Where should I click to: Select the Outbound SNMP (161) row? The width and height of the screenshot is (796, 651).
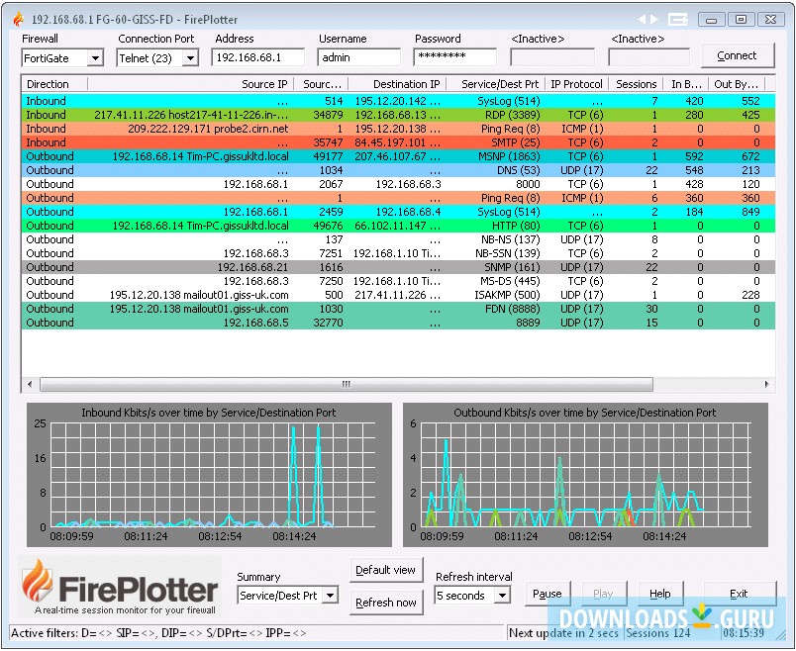point(399,267)
